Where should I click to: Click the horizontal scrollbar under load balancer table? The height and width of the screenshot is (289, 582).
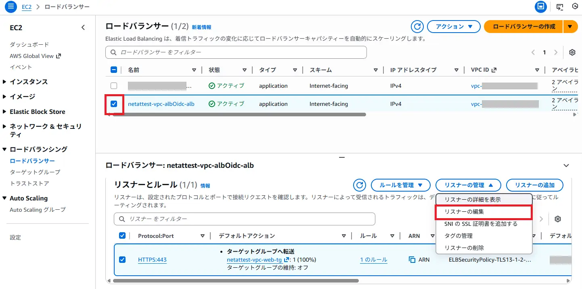tap(238, 115)
